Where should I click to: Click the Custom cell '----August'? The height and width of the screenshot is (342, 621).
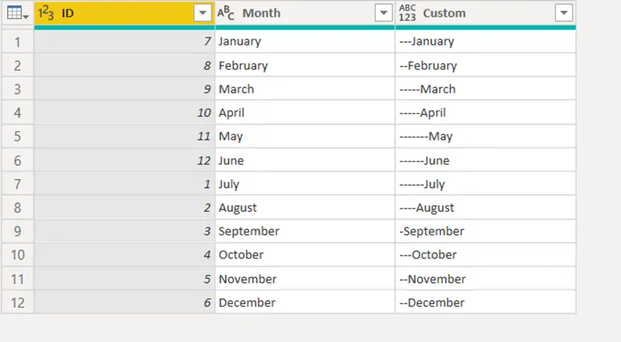tap(486, 208)
